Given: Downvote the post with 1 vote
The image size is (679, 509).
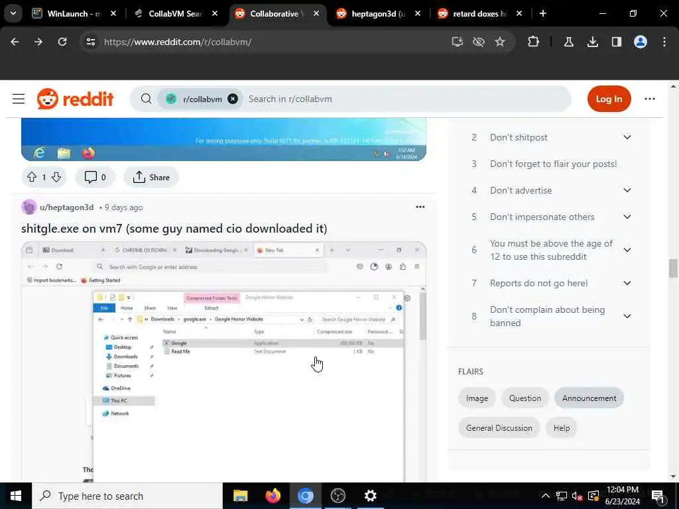Looking at the screenshot, I should coord(56,177).
